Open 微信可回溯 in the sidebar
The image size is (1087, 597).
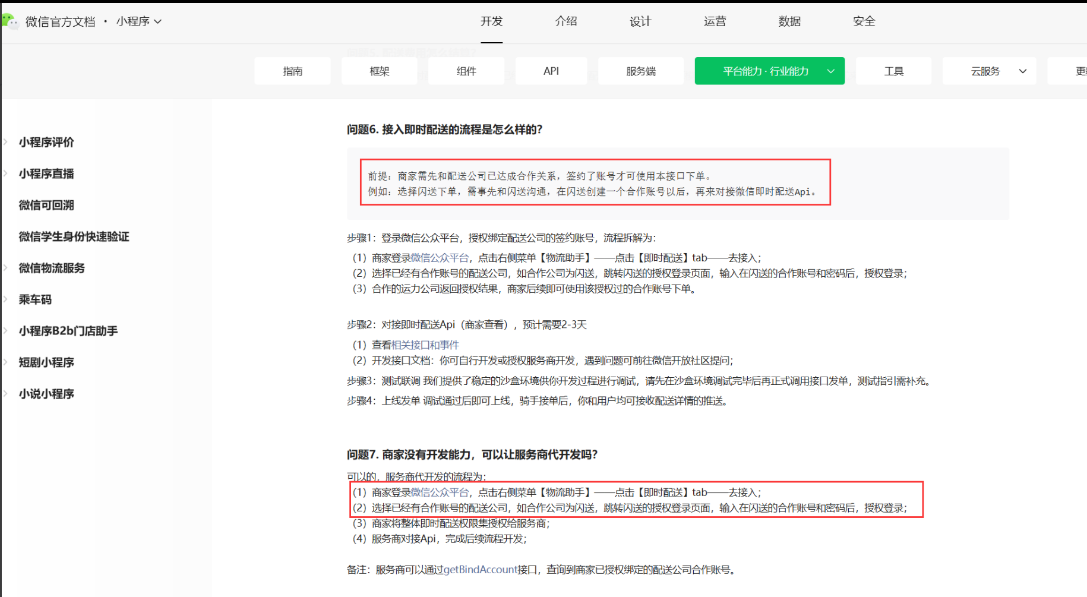tap(46, 205)
